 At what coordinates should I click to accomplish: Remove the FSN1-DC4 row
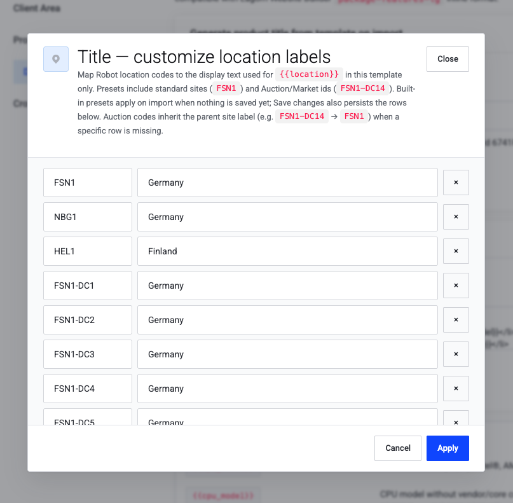click(x=456, y=389)
